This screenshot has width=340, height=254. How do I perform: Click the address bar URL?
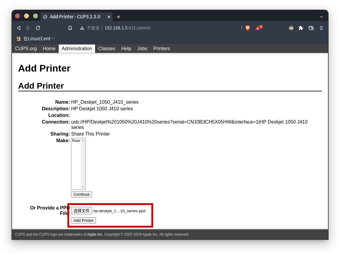pyautogui.click(x=127, y=28)
